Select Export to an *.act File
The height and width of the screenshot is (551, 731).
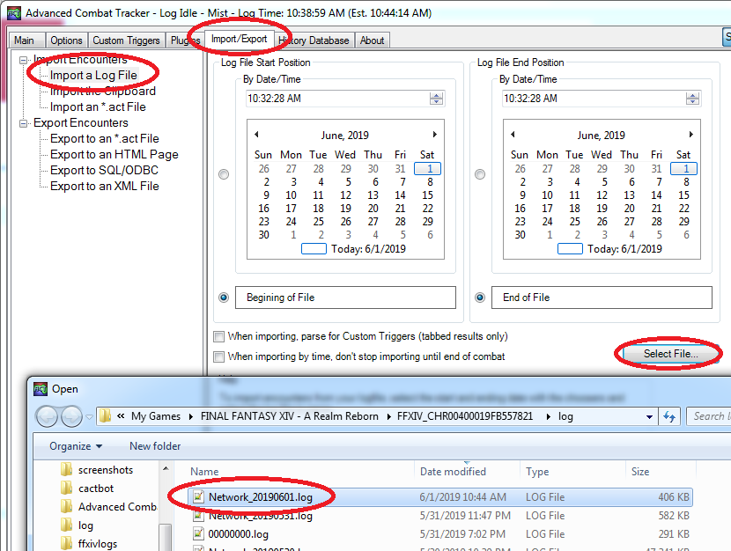[x=105, y=139]
